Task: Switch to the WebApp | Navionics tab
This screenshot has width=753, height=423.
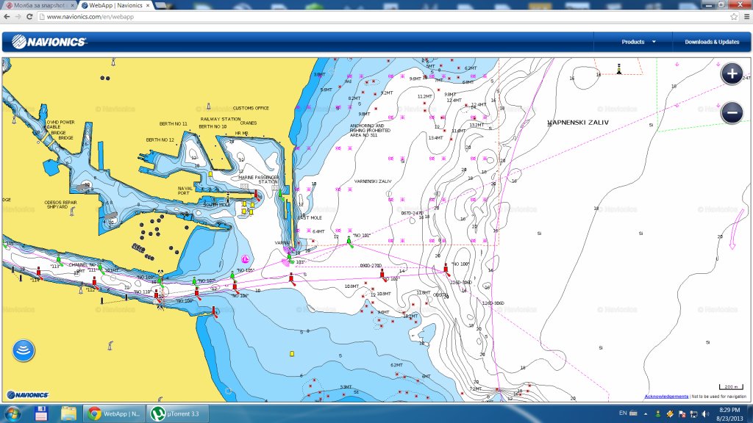Action: (x=114, y=5)
